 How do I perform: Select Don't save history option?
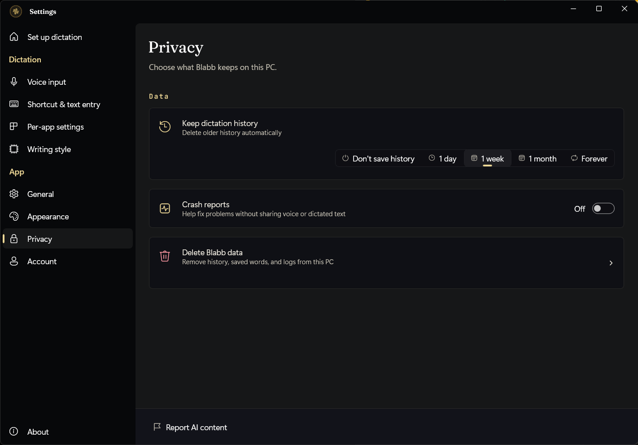click(x=378, y=158)
